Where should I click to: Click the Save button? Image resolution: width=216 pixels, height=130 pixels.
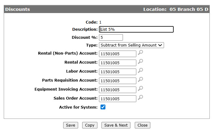click(x=71, y=125)
